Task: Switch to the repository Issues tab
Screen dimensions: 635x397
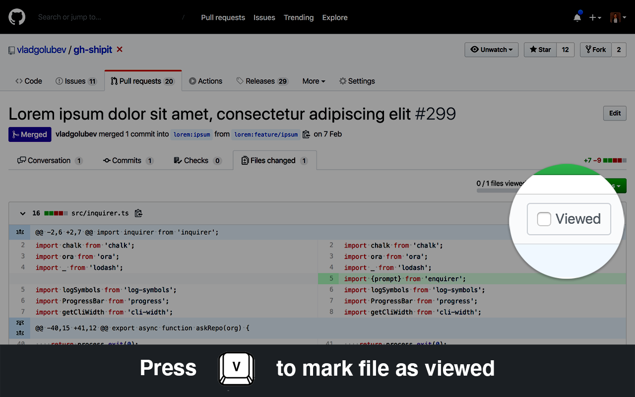Action: click(x=76, y=81)
